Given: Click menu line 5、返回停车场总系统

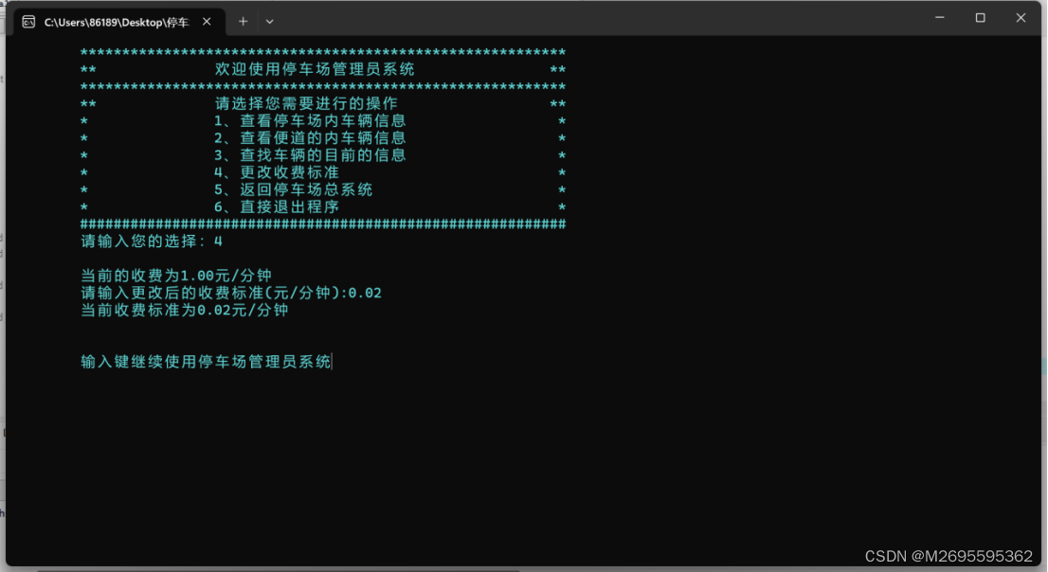Looking at the screenshot, I should 294,189.
